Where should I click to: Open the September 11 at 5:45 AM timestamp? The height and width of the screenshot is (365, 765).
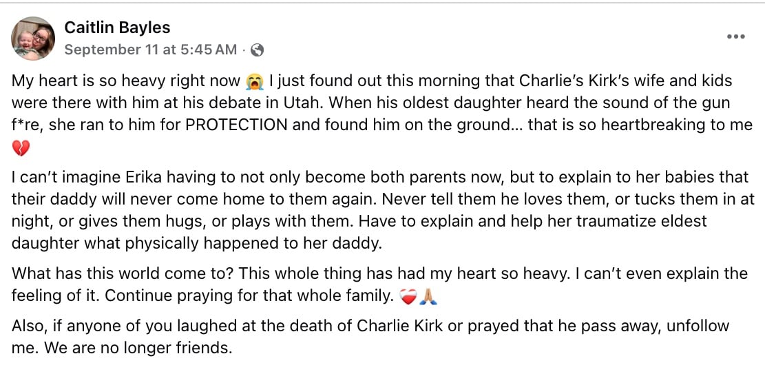click(151, 50)
